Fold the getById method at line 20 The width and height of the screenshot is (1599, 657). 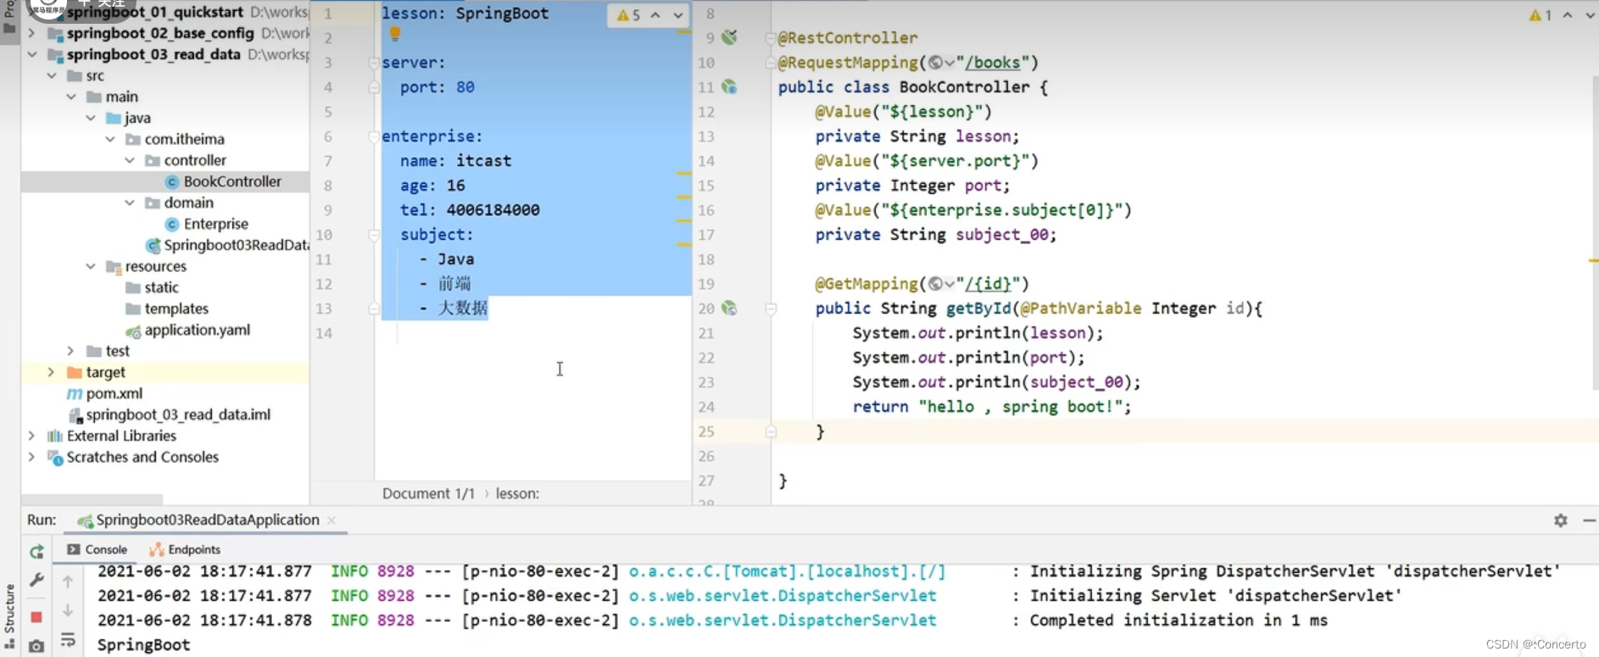[771, 309]
